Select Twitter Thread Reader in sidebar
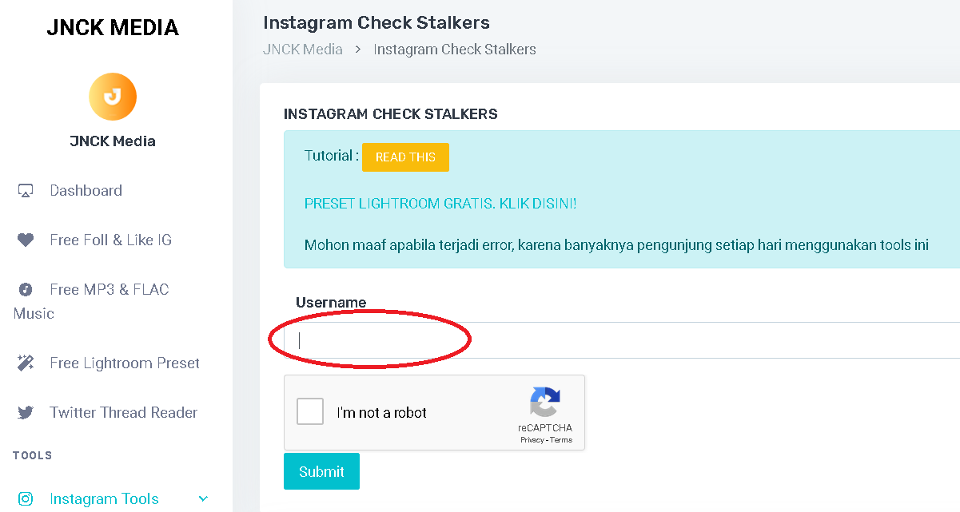Image resolution: width=960 pixels, height=512 pixels. [123, 413]
